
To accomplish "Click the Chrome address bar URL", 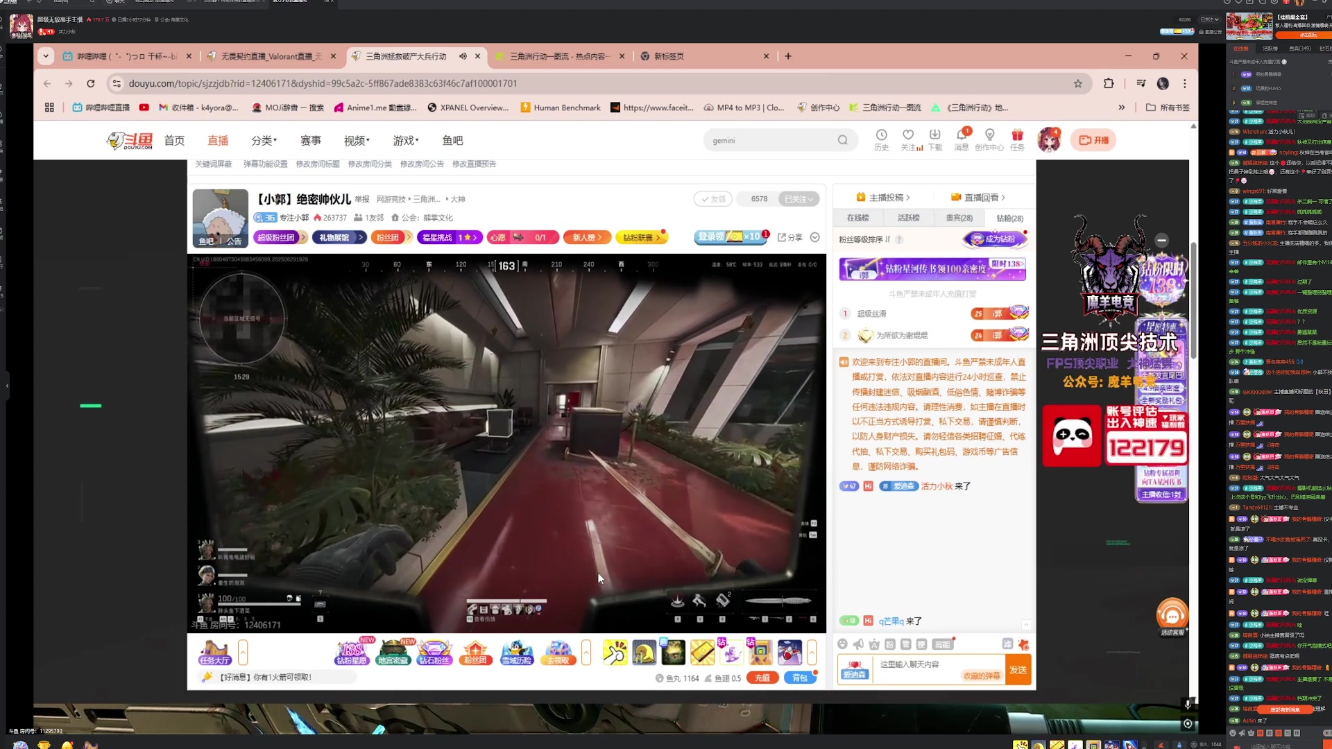I will pos(323,83).
